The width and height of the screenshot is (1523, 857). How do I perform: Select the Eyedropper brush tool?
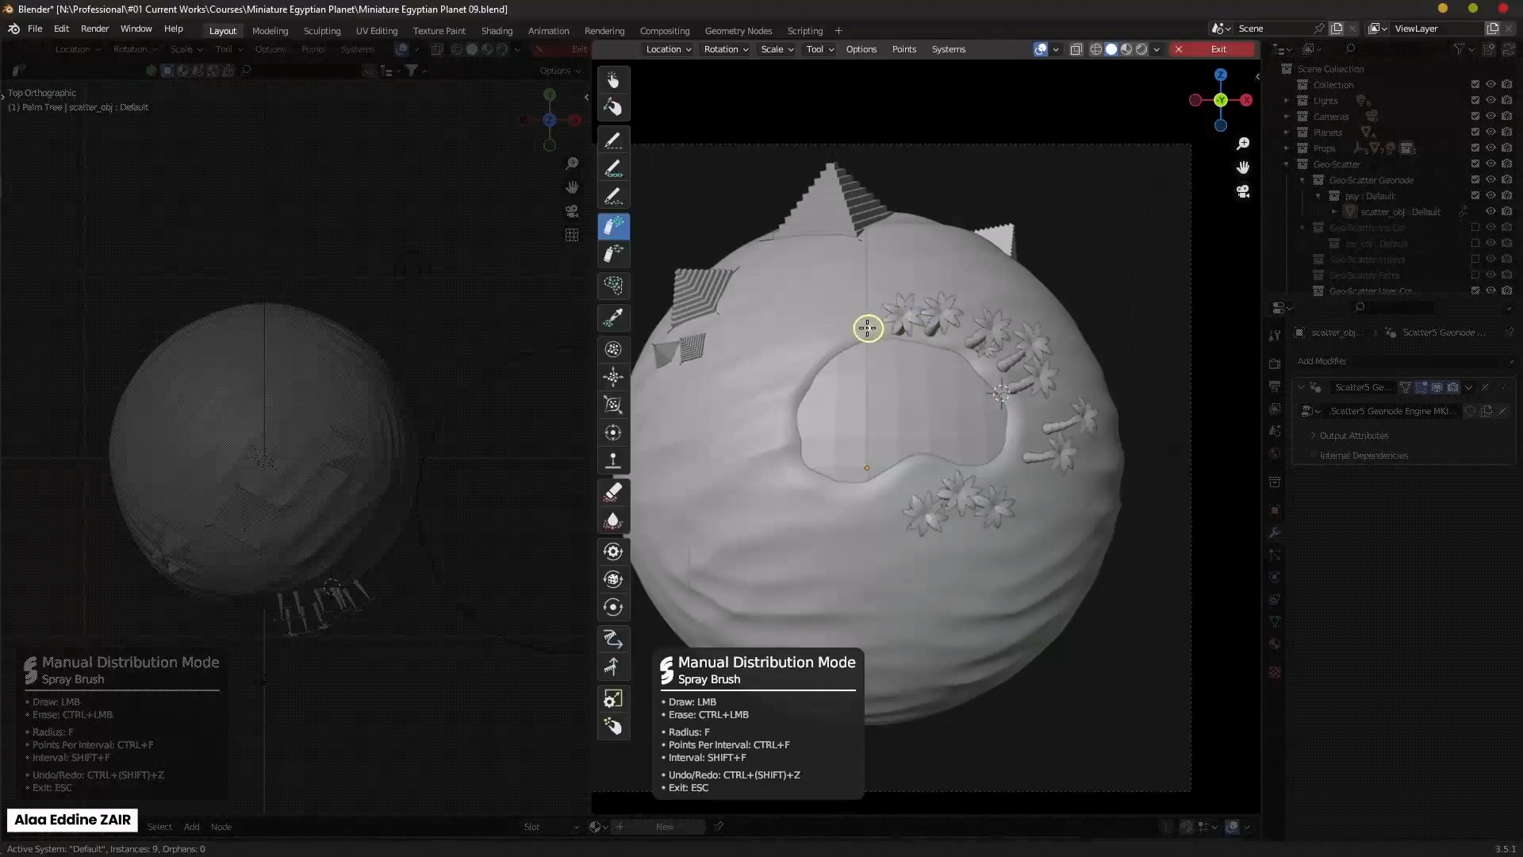coord(615,317)
